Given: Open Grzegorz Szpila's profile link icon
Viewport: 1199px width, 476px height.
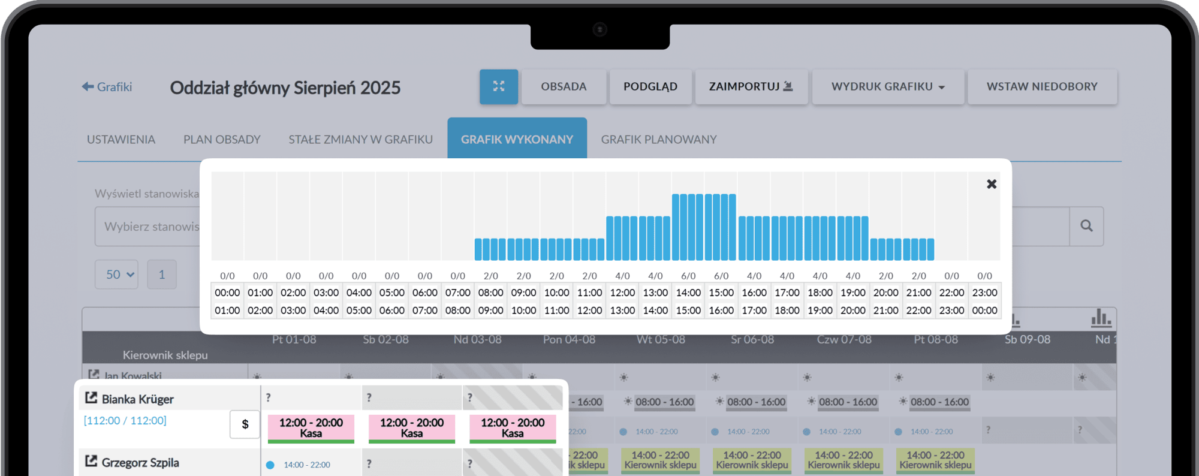Looking at the screenshot, I should point(91,462).
